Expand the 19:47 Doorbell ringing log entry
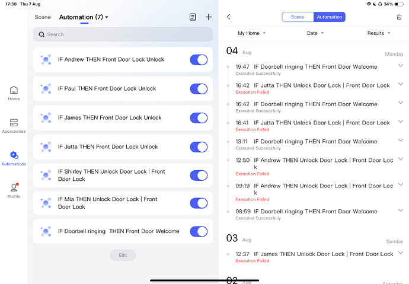The width and height of the screenshot is (409, 284). coord(401,65)
